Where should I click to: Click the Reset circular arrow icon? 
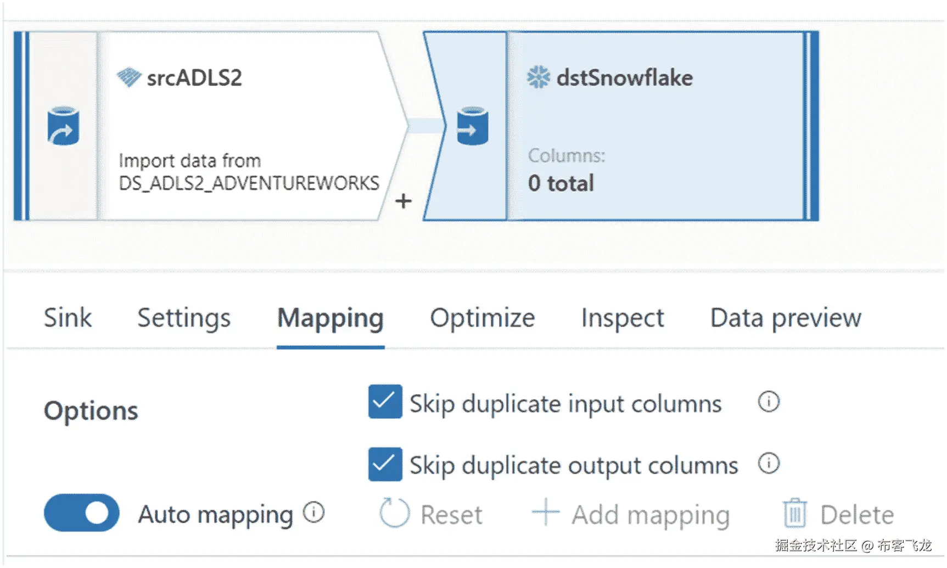tap(394, 513)
